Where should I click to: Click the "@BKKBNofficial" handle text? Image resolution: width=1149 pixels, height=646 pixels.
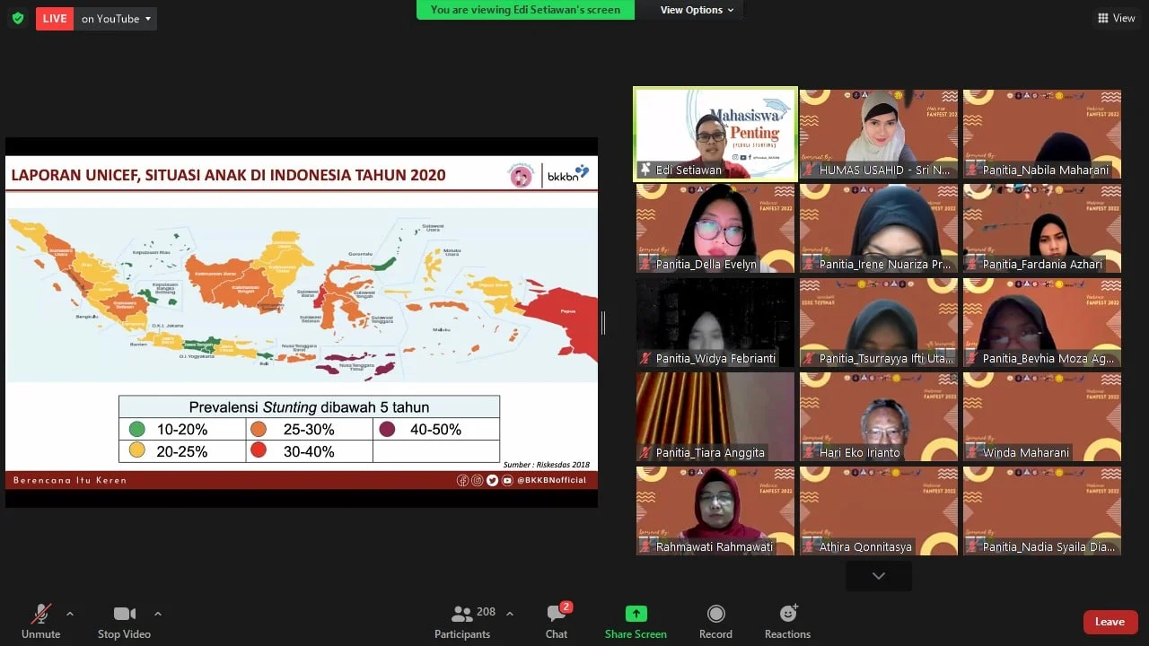[552, 480]
